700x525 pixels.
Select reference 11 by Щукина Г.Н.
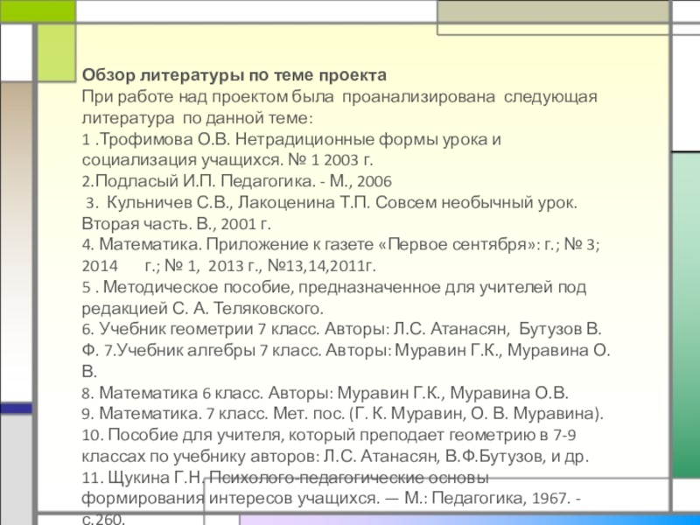[286, 478]
